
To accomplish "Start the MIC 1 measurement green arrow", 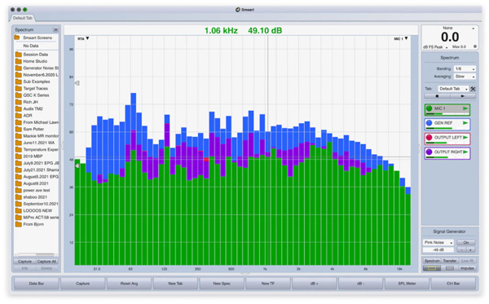I will (465, 108).
